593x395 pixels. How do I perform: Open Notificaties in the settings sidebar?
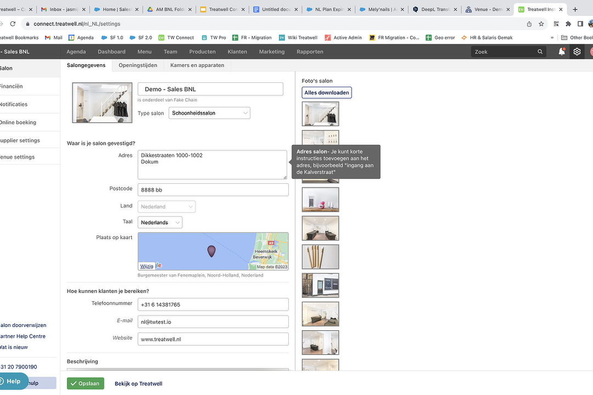pyautogui.click(x=30, y=104)
